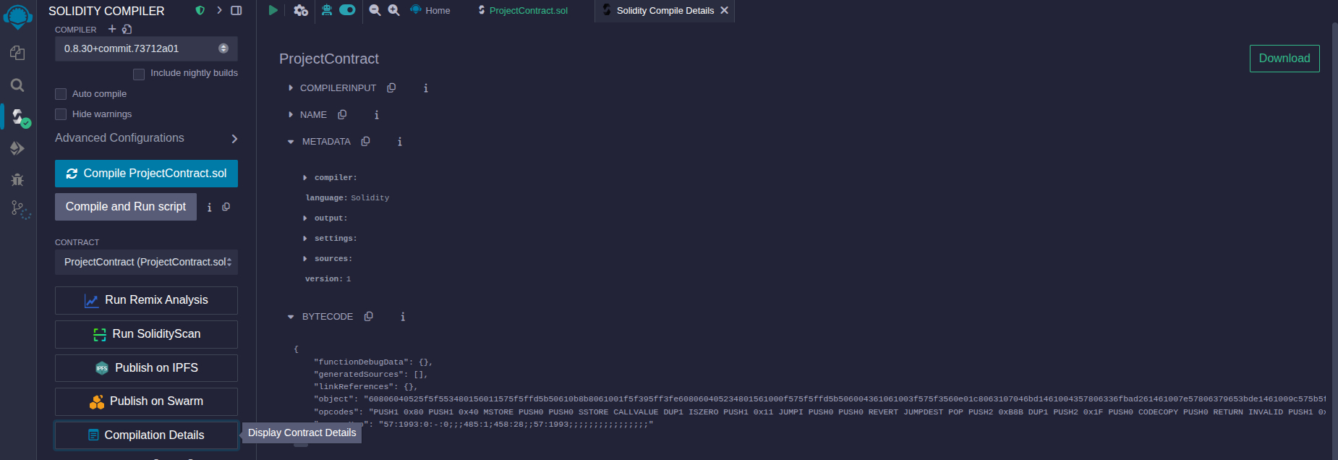The image size is (1338, 460).
Task: Show info for COMPILERINPUT
Action: 426,88
